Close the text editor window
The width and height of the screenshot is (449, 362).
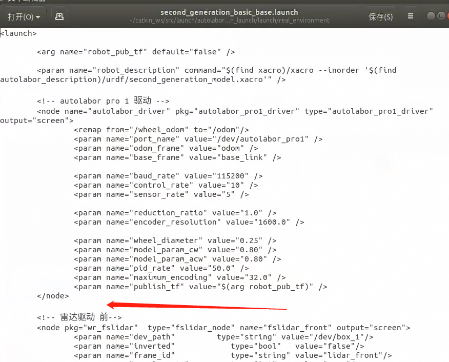[x=447, y=16]
